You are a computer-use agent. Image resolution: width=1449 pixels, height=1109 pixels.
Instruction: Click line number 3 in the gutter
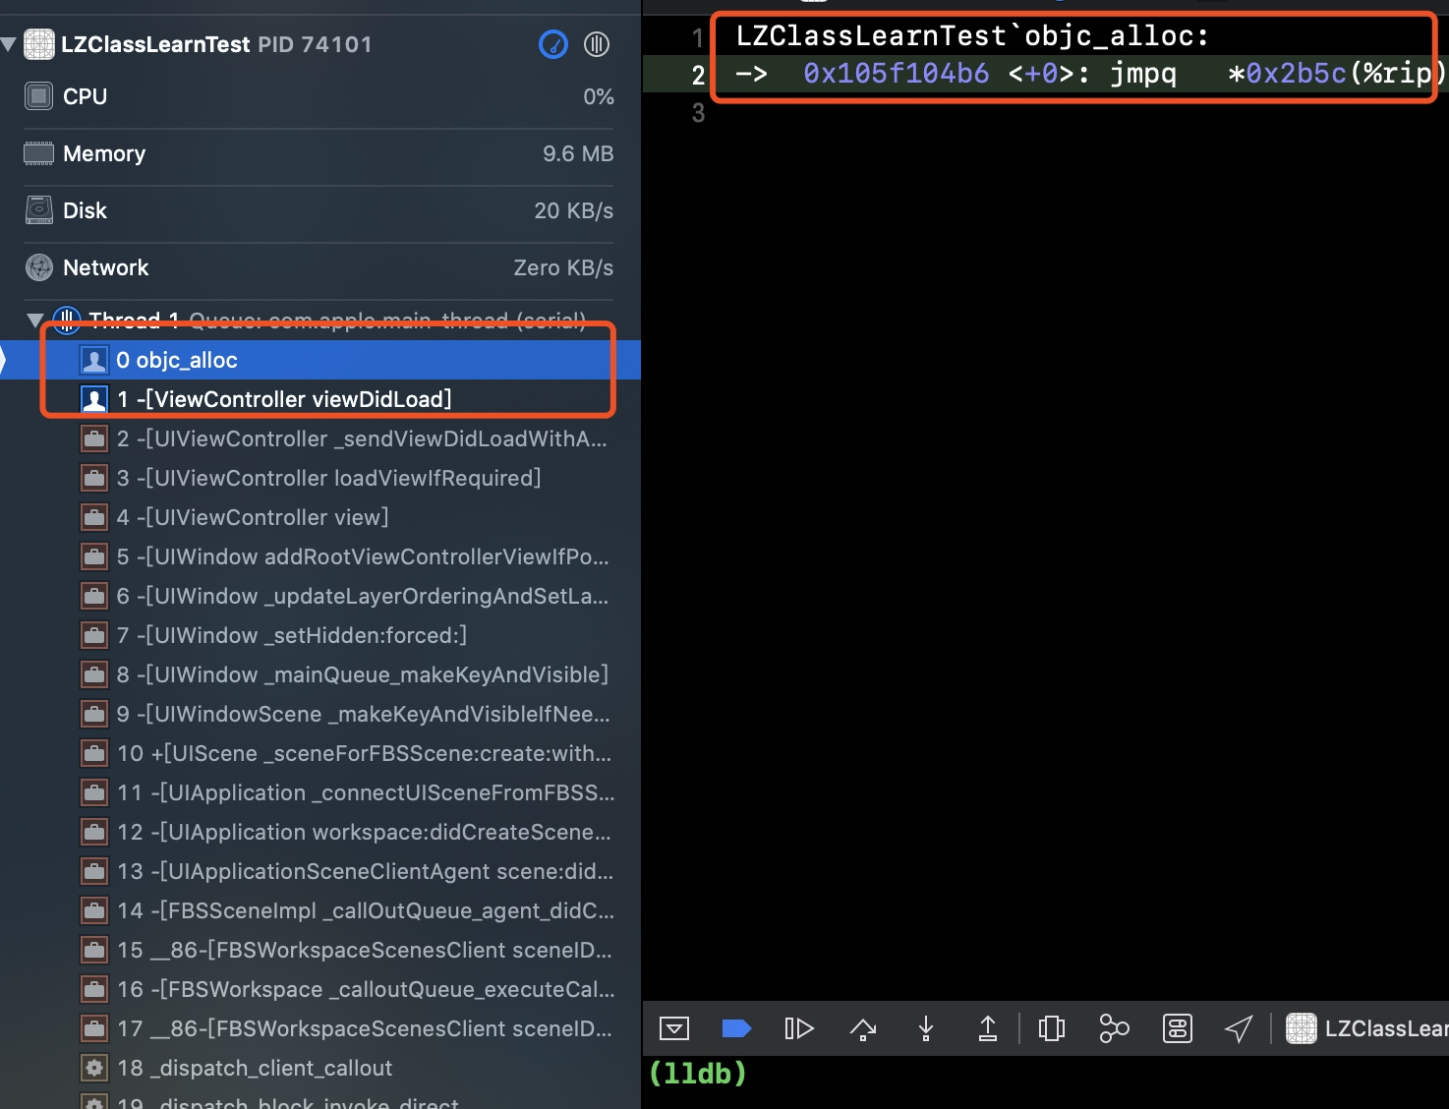[698, 113]
